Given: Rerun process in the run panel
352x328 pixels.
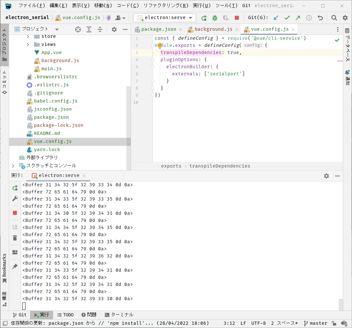Looking at the screenshot, I should 15,188.
